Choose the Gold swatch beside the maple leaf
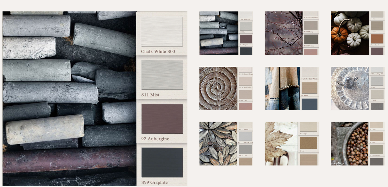This screenshot has height=187, width=388. pyautogui.click(x=309, y=143)
